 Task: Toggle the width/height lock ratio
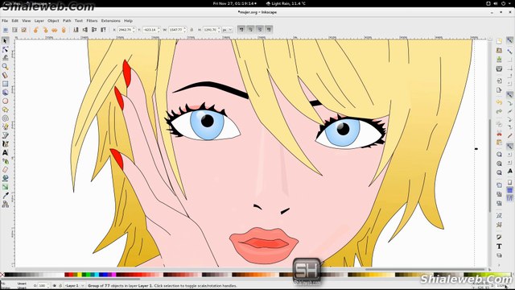(x=192, y=30)
